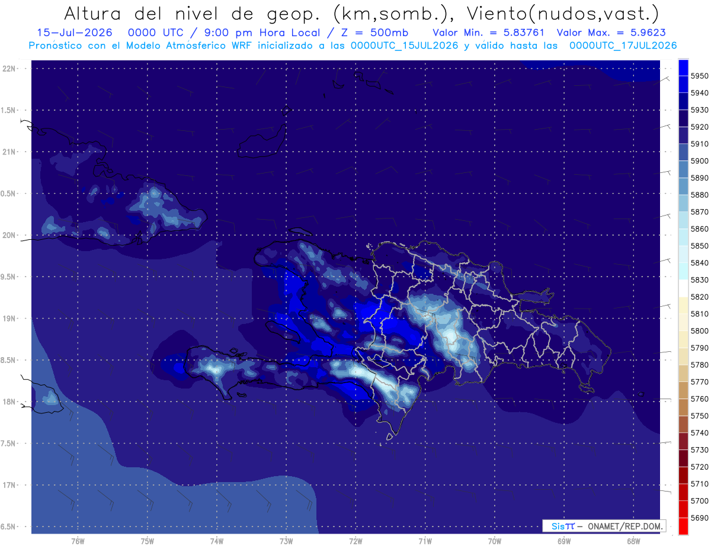Image resolution: width=711 pixels, height=549 pixels.
Task: Click the '68W' longitude label
Action: pyautogui.click(x=633, y=541)
